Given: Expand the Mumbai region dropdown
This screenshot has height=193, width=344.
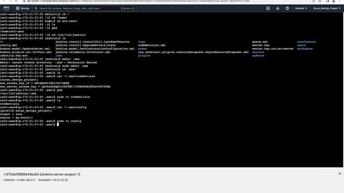Looking at the screenshot, I should pos(301,9).
